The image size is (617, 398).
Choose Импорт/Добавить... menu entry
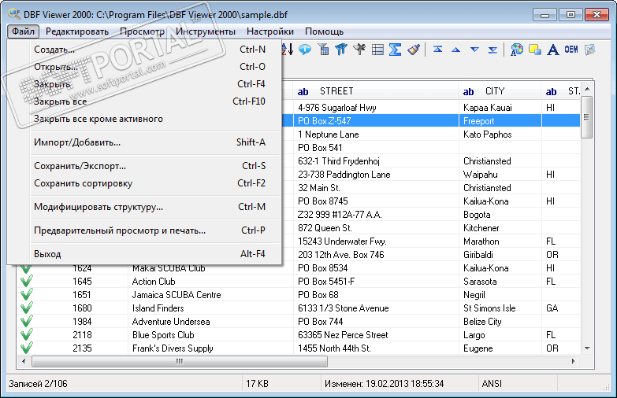(150, 142)
